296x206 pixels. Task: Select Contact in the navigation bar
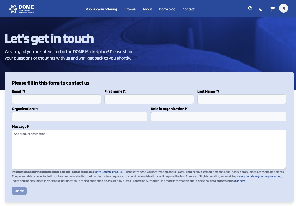click(189, 9)
